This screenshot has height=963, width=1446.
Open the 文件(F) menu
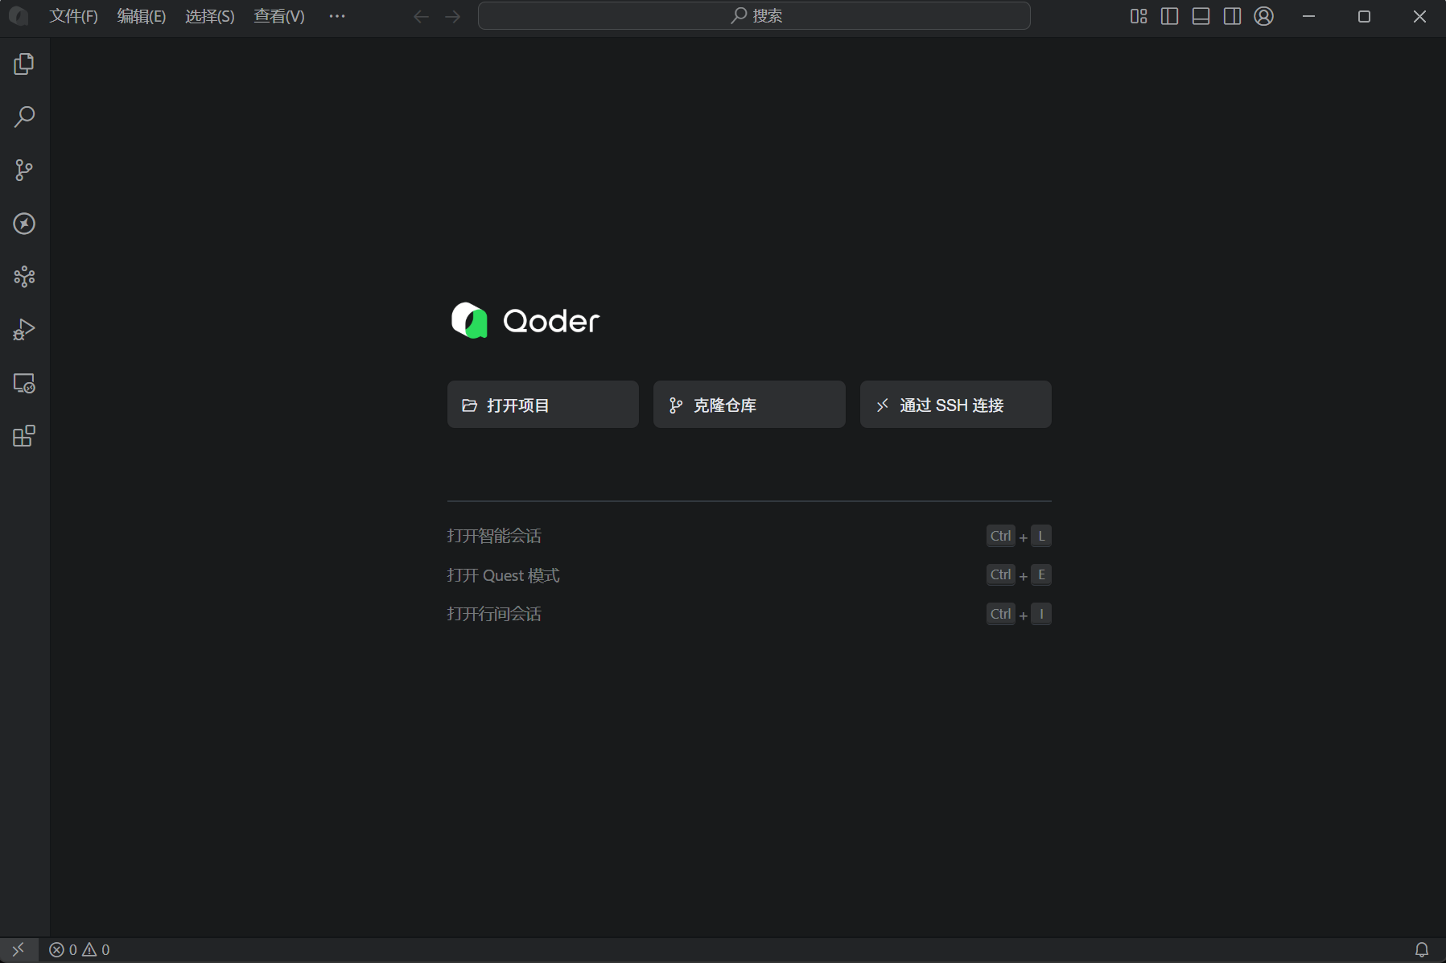coord(73,15)
